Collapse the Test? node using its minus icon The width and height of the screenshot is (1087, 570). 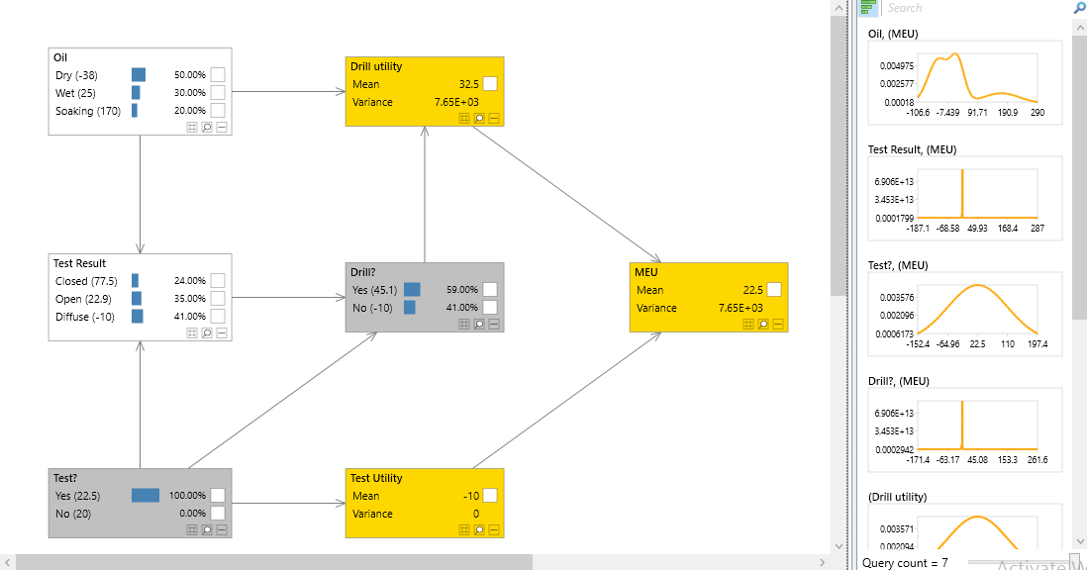coord(222,529)
